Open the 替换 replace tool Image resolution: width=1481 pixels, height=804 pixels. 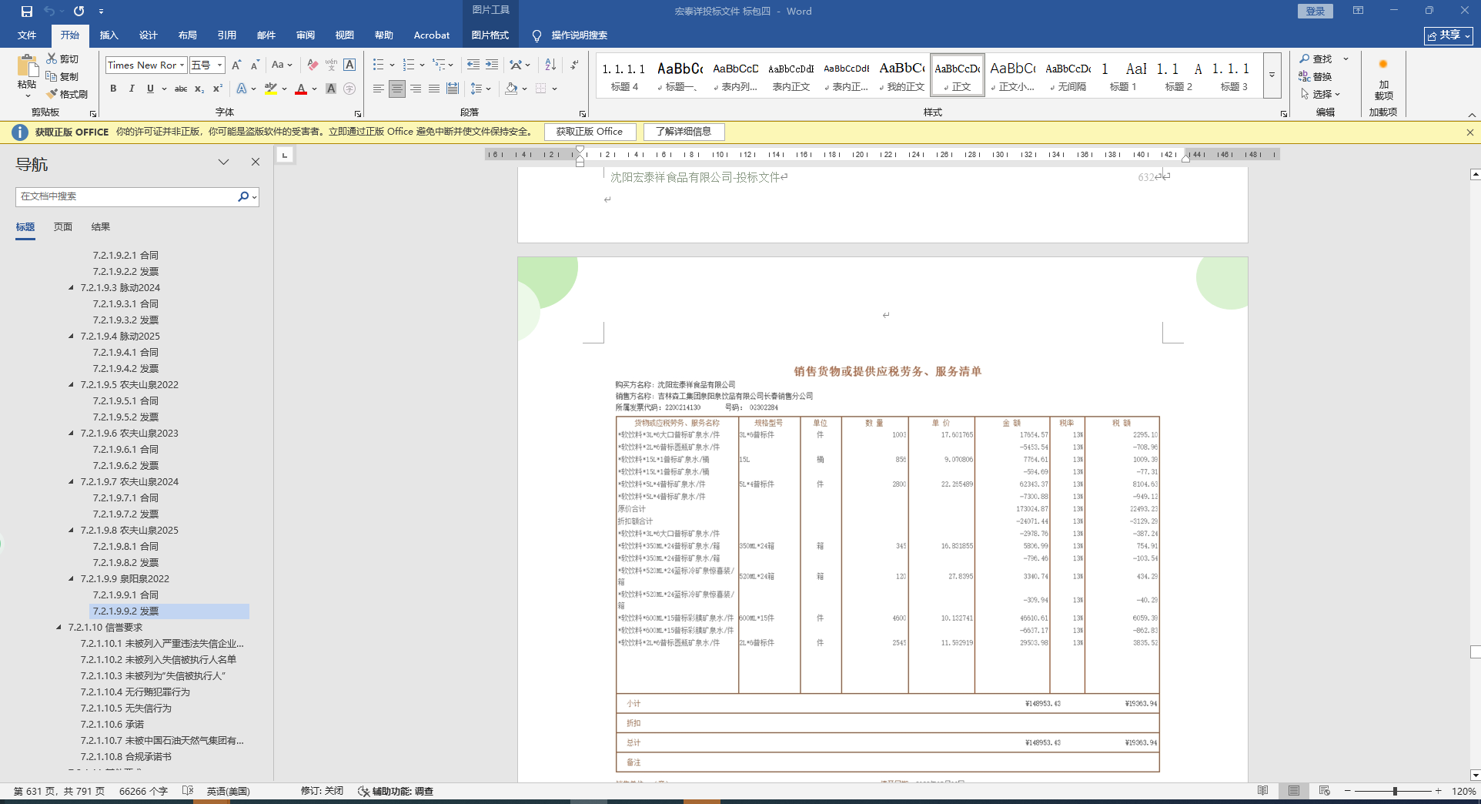1316,76
